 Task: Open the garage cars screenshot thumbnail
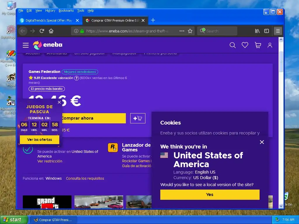tap(99, 202)
